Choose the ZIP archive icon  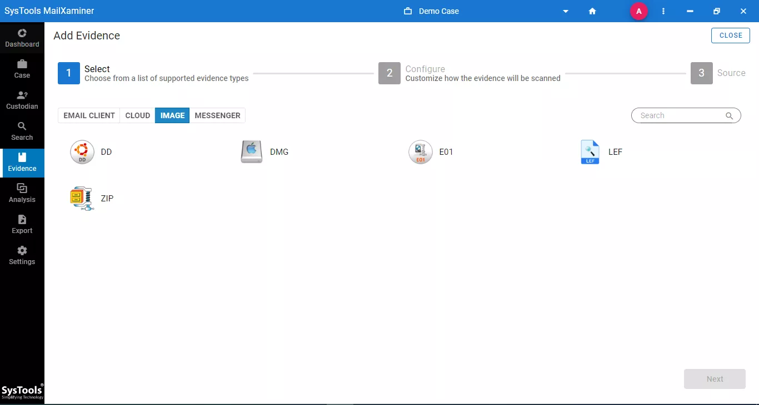82,199
